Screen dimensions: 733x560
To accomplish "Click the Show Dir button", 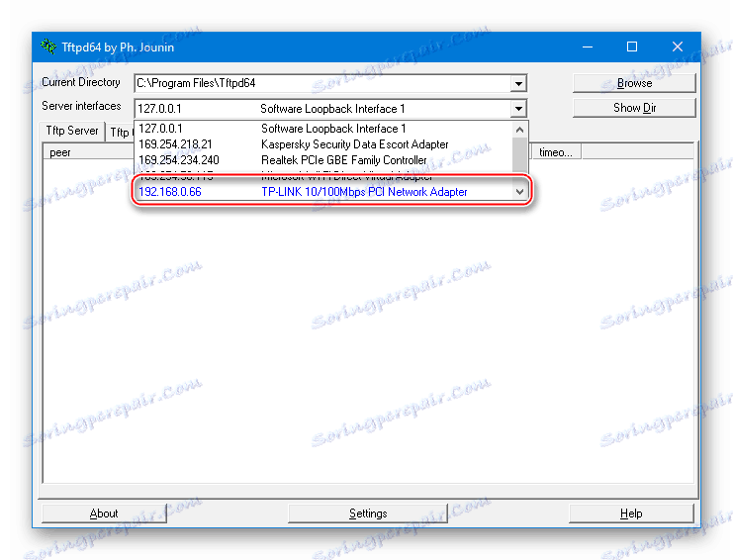I will point(634,108).
